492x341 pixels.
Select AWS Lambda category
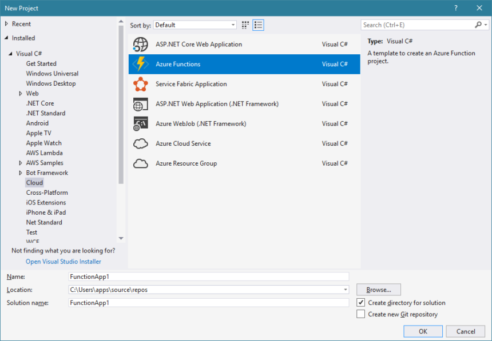44,153
